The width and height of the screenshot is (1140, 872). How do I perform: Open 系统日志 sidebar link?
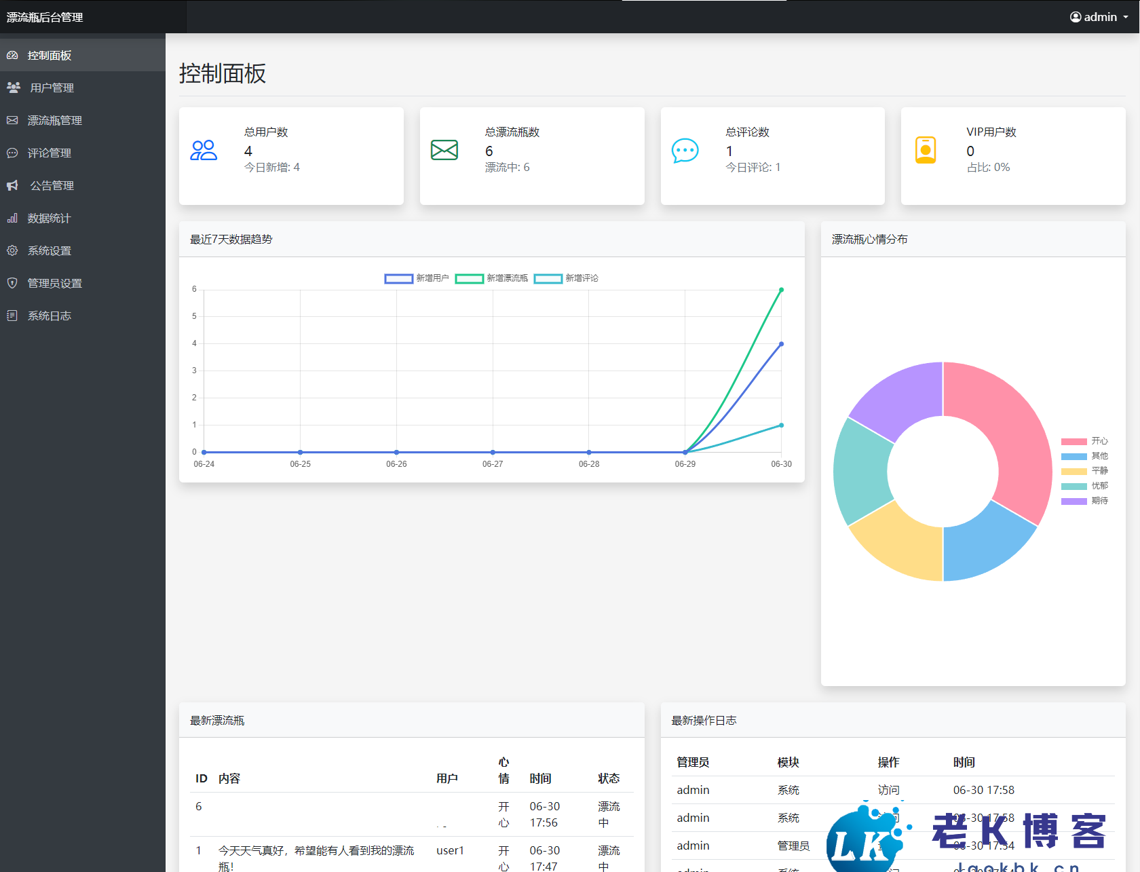(49, 316)
